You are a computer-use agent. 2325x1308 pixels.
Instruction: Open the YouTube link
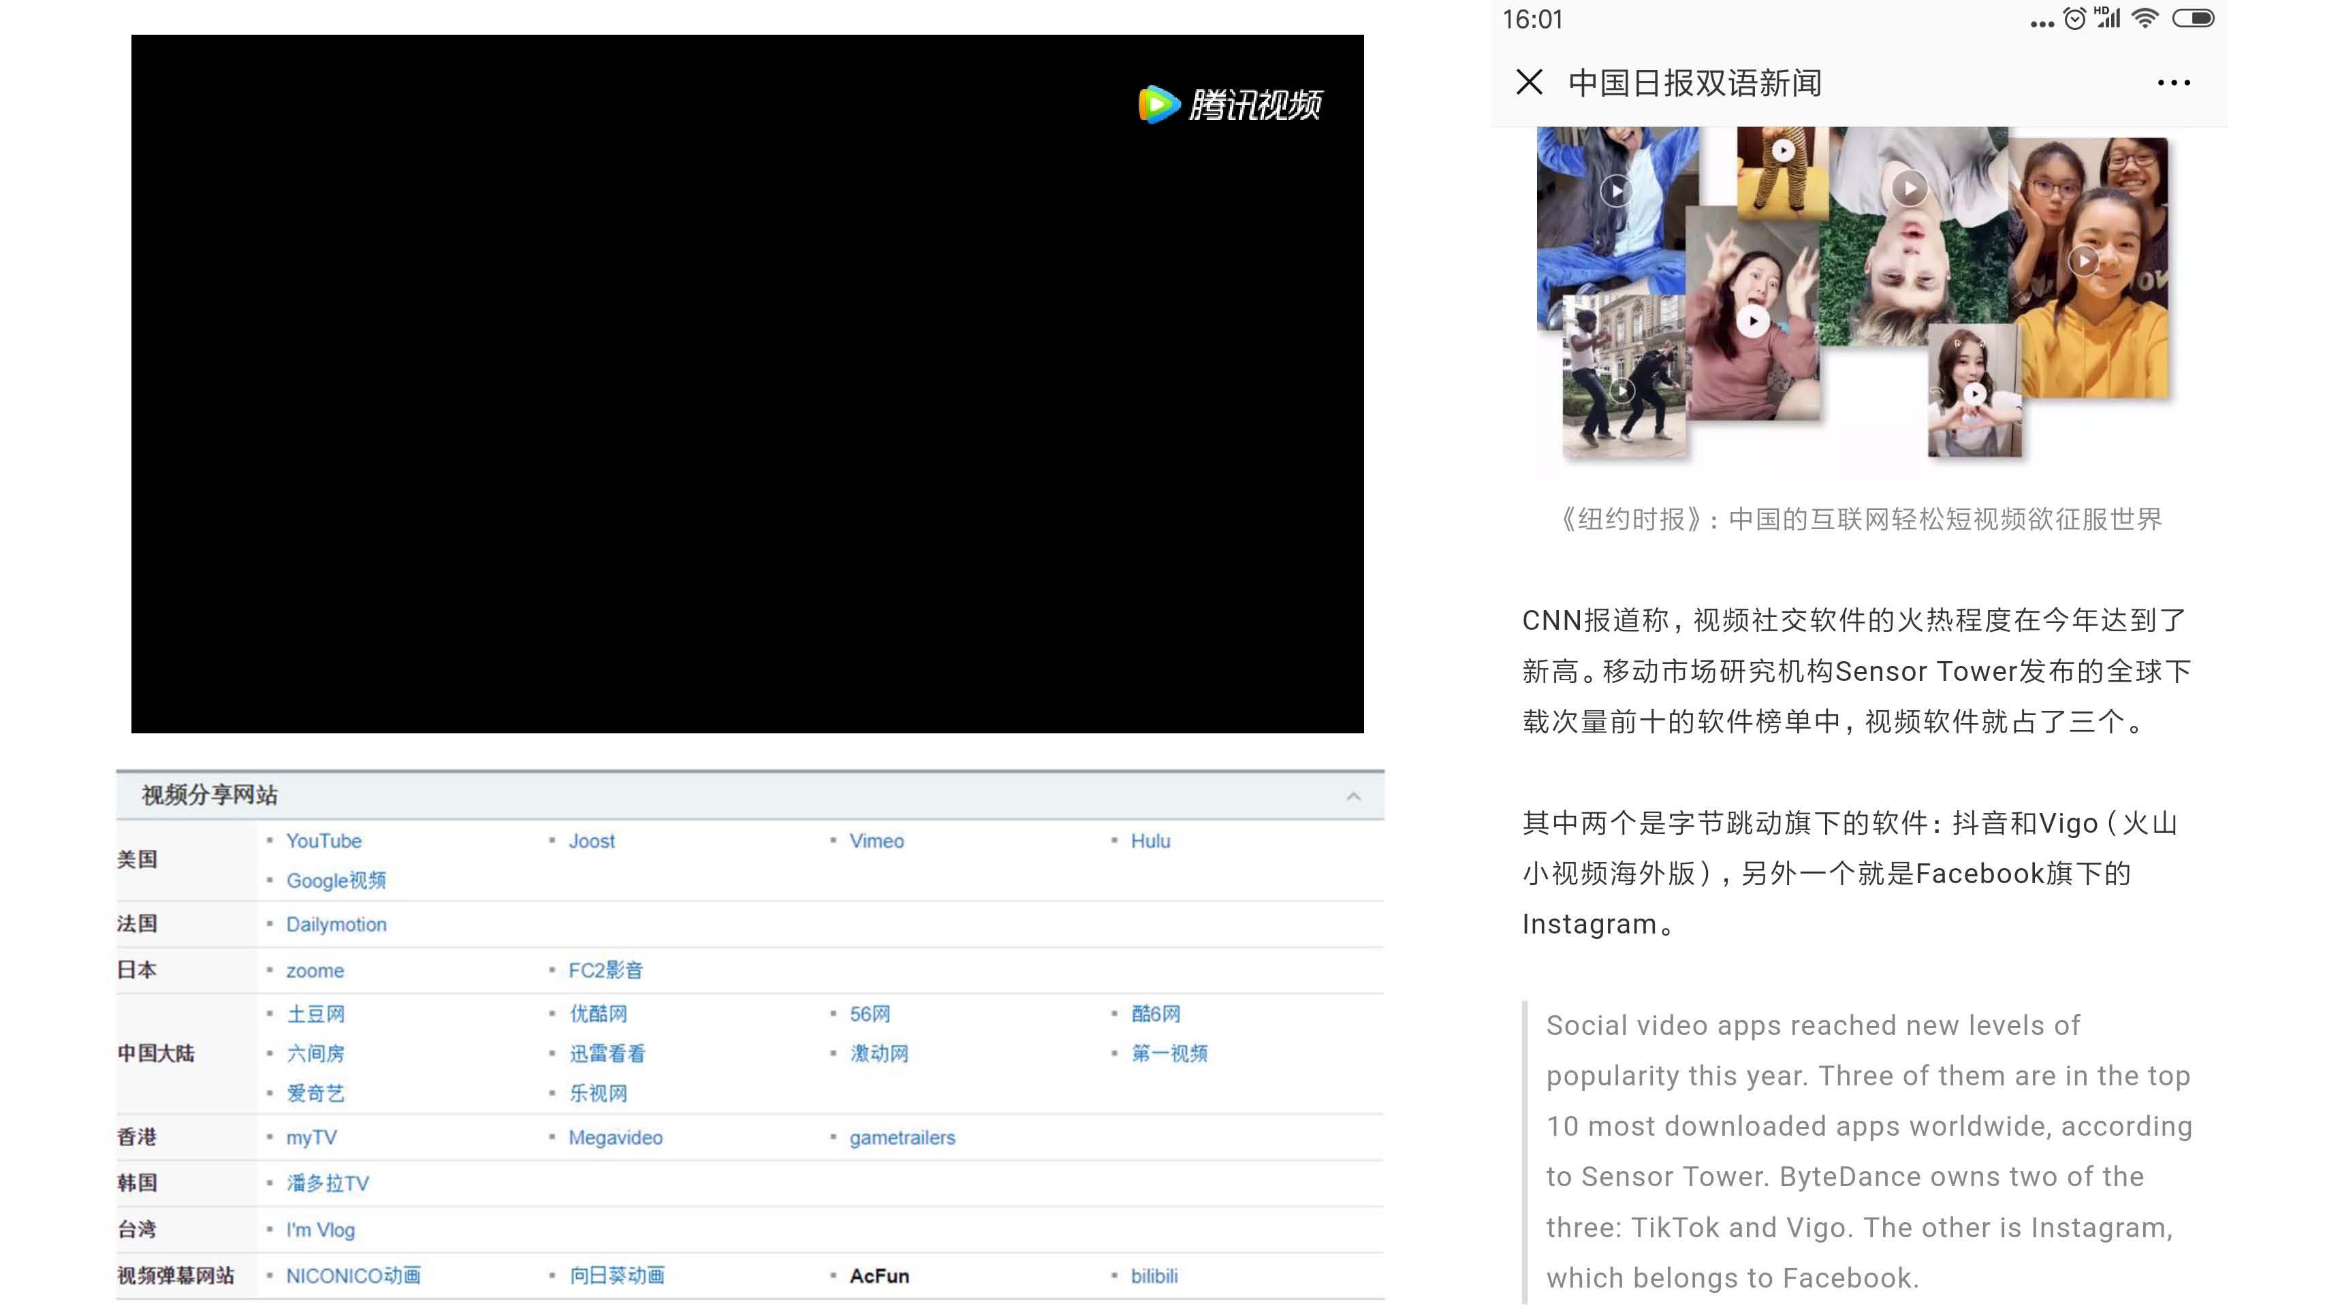323,842
